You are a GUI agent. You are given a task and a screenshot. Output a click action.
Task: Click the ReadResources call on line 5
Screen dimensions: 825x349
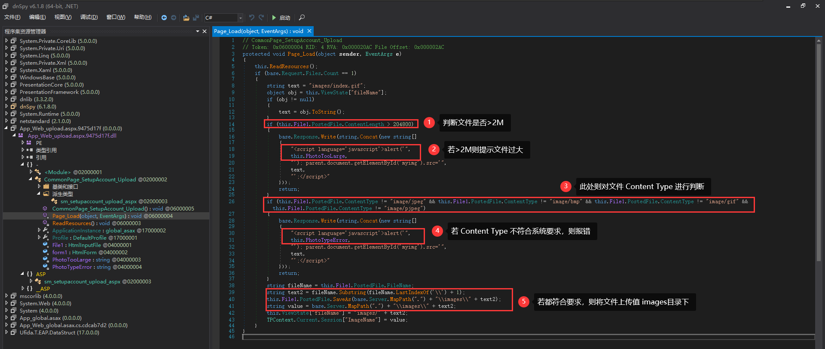click(x=289, y=66)
